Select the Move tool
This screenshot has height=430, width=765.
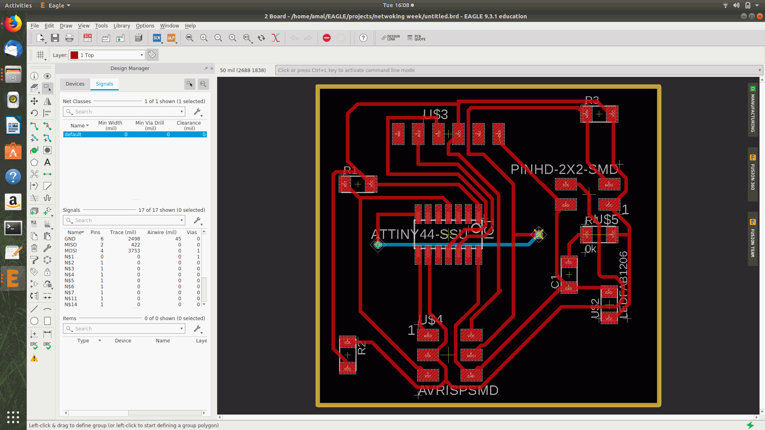point(34,101)
